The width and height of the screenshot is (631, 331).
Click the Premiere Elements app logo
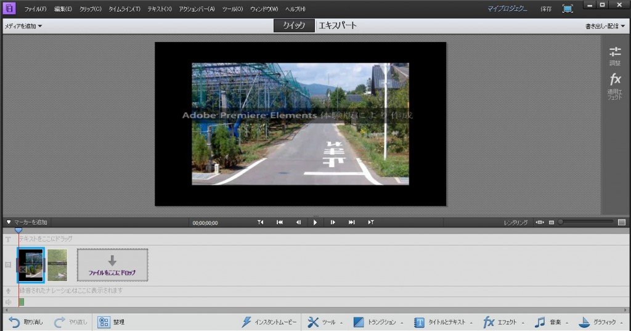coord(9,8)
